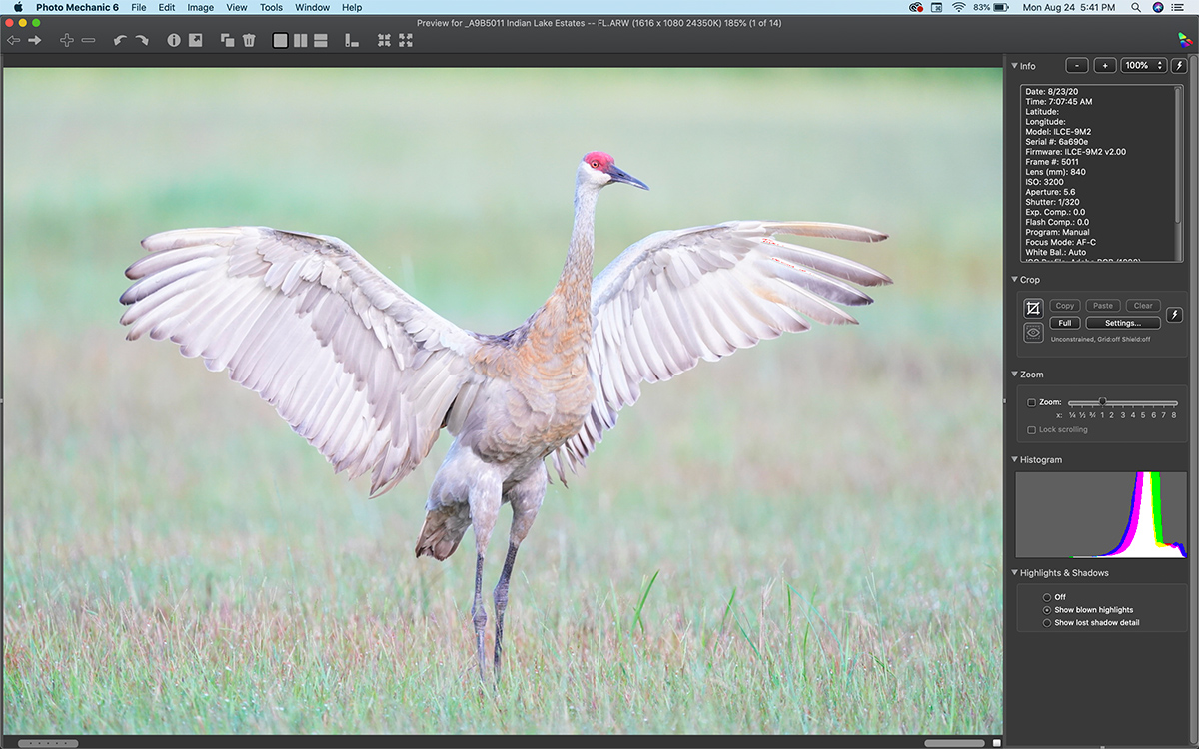
Task: Click the 'Shutter: 1/320' info line
Action: pos(1053,202)
